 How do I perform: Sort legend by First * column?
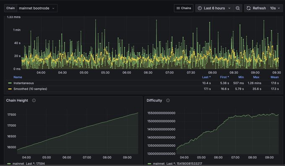(x=225, y=77)
